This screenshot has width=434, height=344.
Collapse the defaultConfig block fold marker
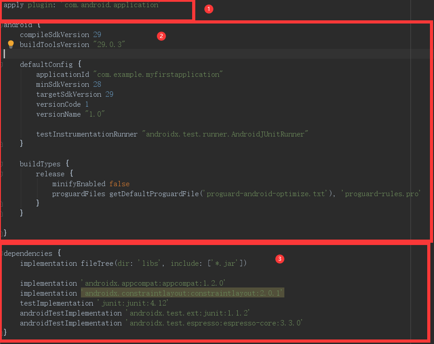click(1, 65)
